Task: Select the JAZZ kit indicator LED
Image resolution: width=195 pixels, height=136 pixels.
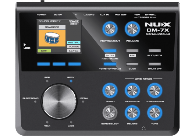Action: click(x=71, y=122)
